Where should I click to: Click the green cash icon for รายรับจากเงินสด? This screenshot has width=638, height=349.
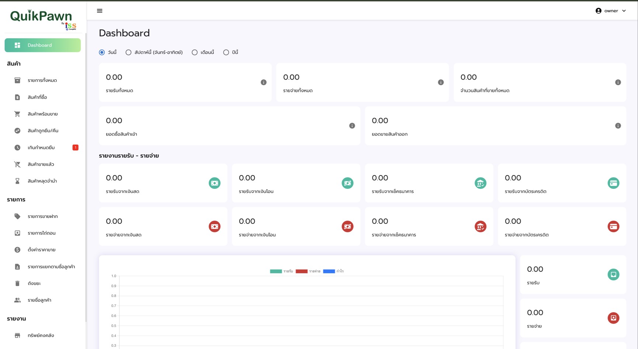[215, 183]
